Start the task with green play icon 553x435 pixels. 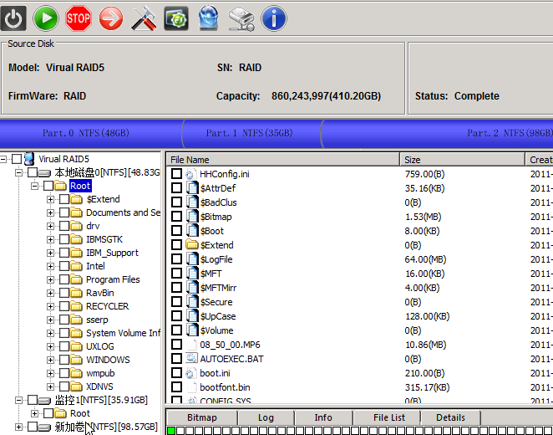tap(46, 18)
